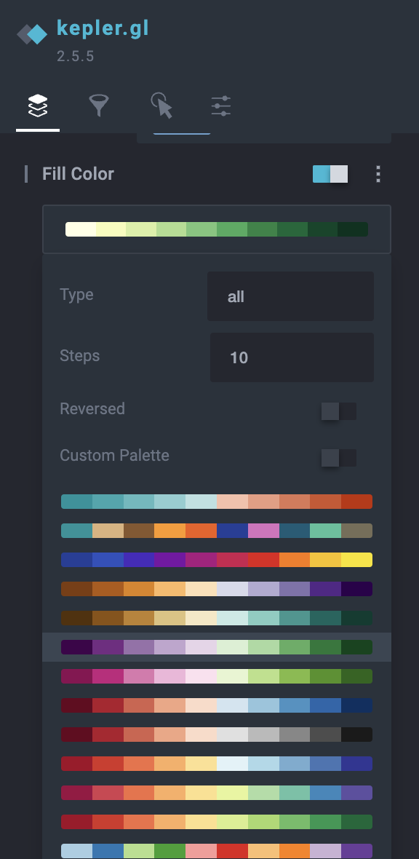Image resolution: width=419 pixels, height=859 pixels.
Task: Click the dual-tone swatch next to Fill Color
Action: pos(330,174)
